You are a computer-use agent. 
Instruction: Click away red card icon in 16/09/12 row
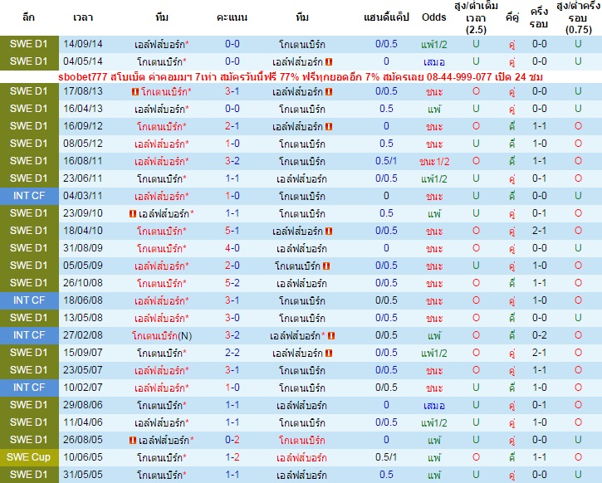click(329, 127)
